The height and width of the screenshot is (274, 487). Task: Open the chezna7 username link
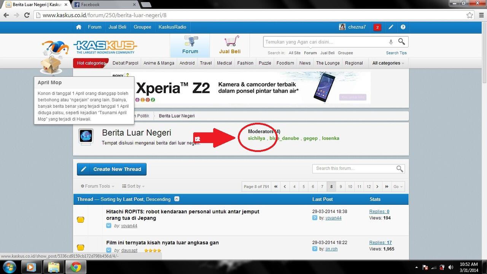pyautogui.click(x=357, y=27)
